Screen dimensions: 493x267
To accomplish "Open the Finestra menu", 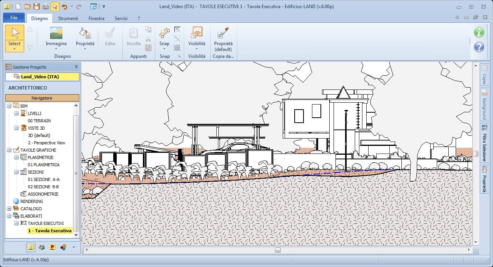I will (x=96, y=18).
